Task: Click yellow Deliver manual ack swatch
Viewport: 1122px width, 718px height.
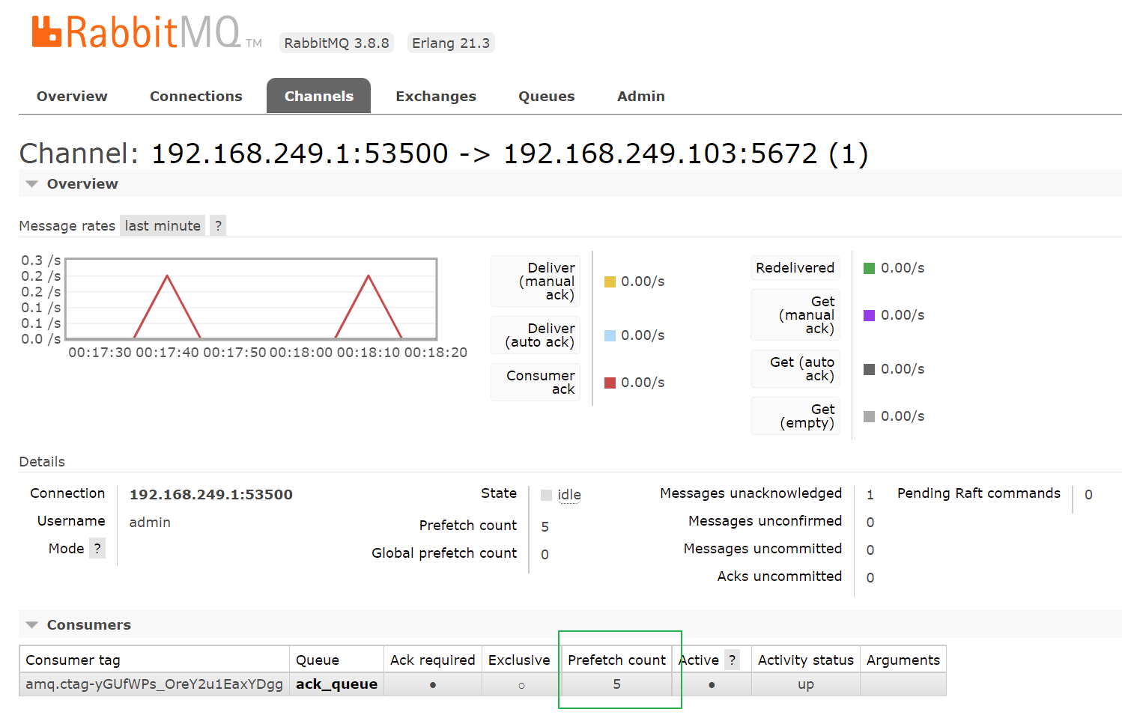Action: [x=610, y=282]
